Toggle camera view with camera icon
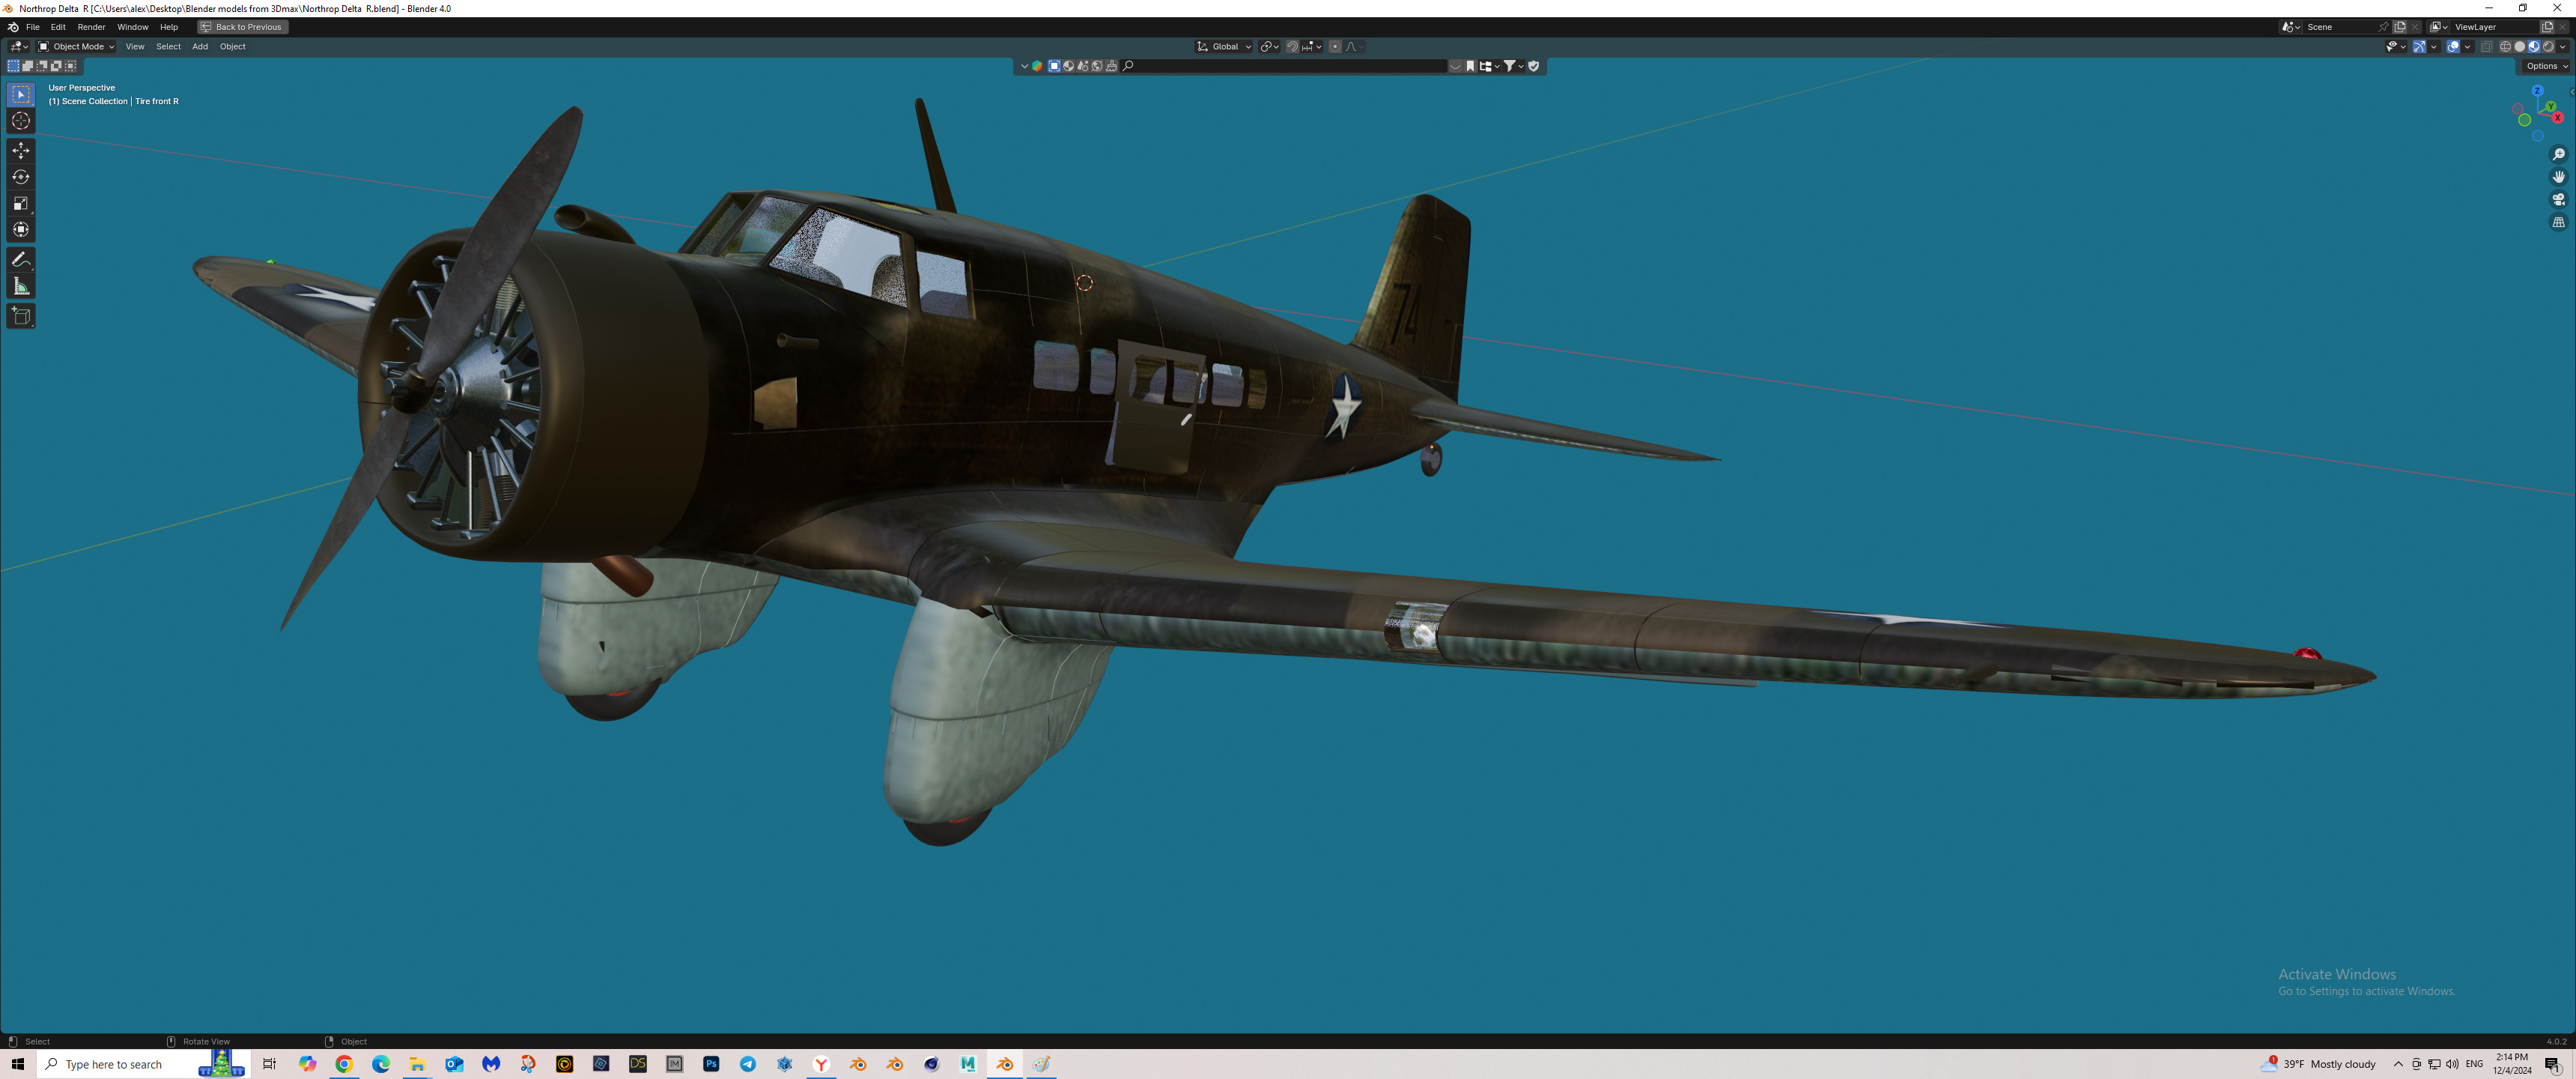This screenshot has height=1079, width=2576. 2558,199
